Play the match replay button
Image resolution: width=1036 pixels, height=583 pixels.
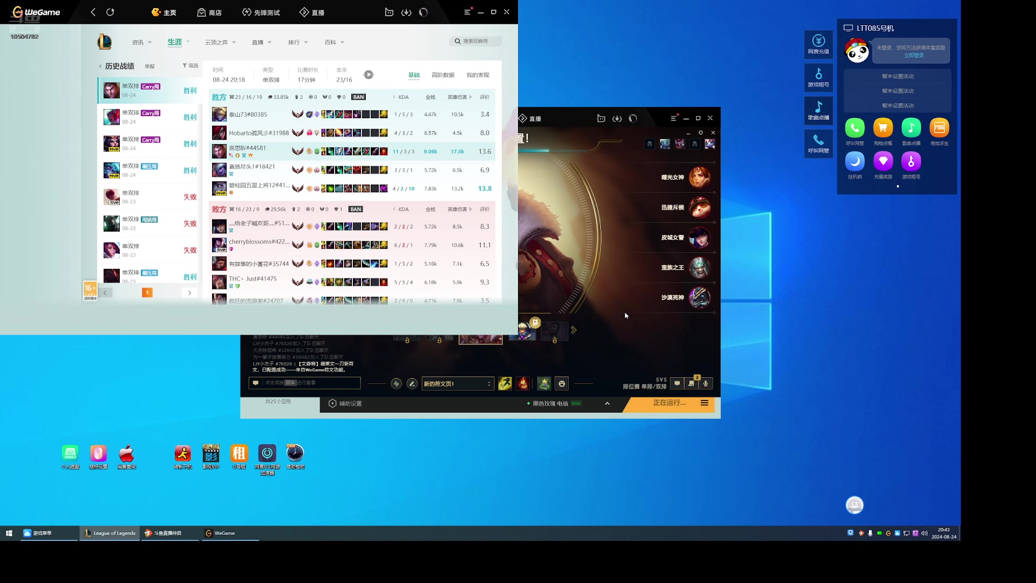(369, 74)
